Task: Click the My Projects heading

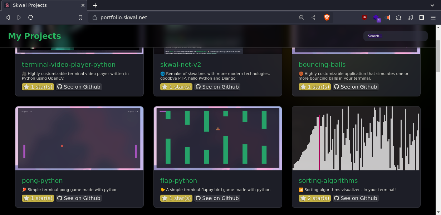Action: [x=35, y=36]
